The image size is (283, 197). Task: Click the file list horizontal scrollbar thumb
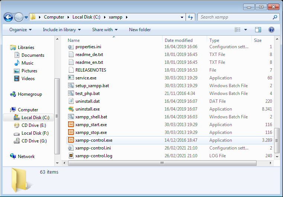coord(162,163)
